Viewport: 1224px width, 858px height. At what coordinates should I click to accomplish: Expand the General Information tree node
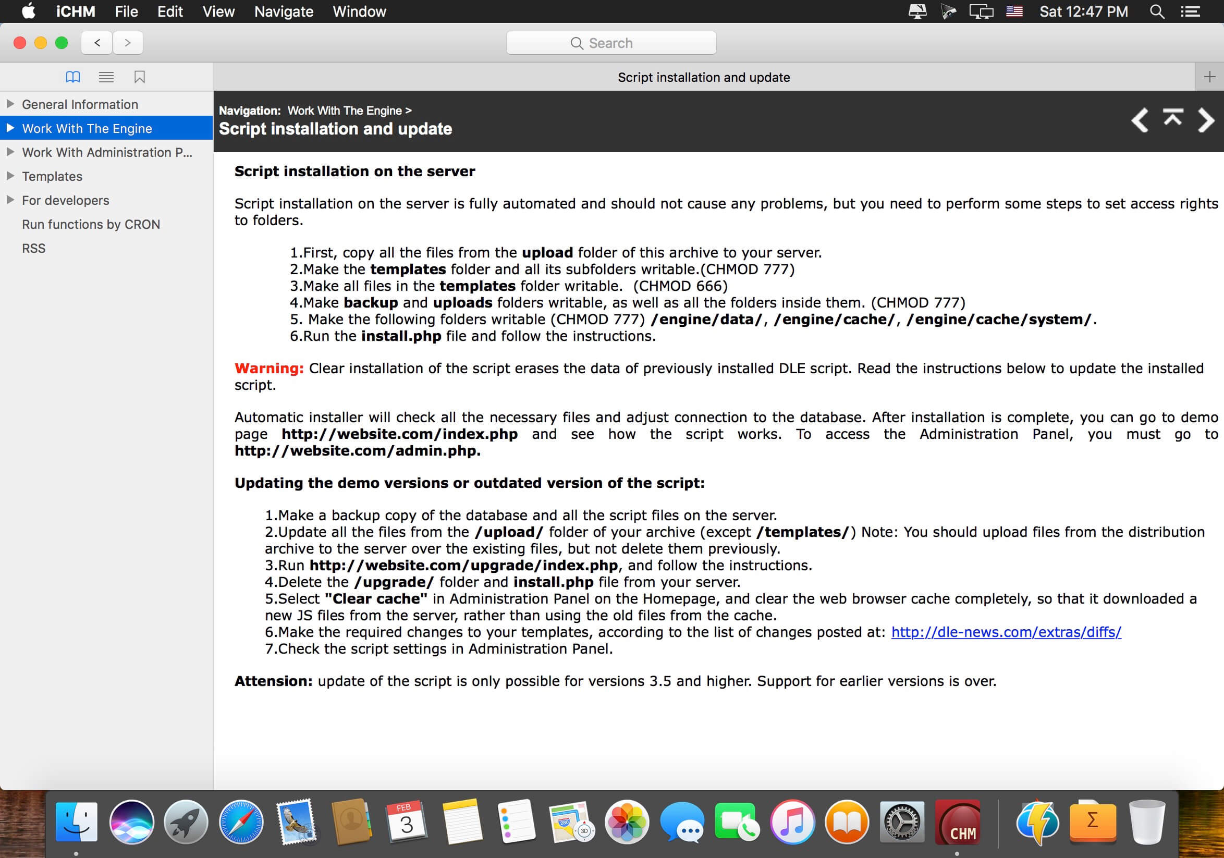(9, 104)
